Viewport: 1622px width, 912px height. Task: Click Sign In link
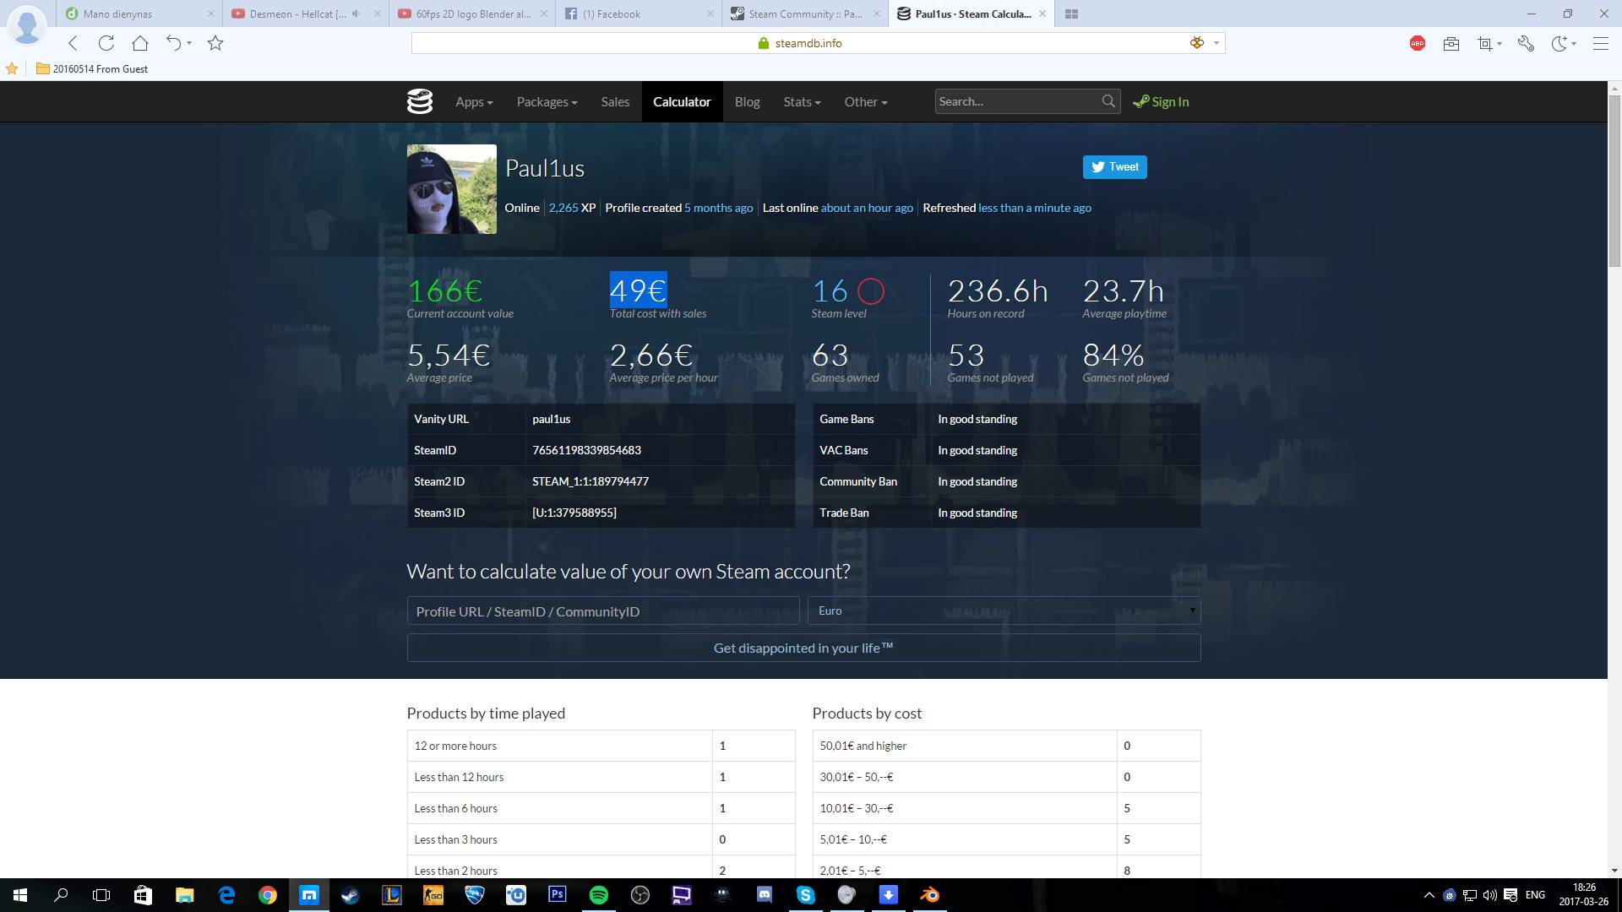[x=1161, y=101]
